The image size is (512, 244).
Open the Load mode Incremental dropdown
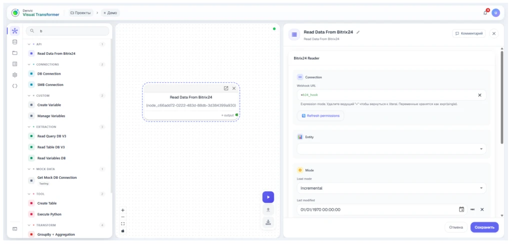click(x=391, y=188)
